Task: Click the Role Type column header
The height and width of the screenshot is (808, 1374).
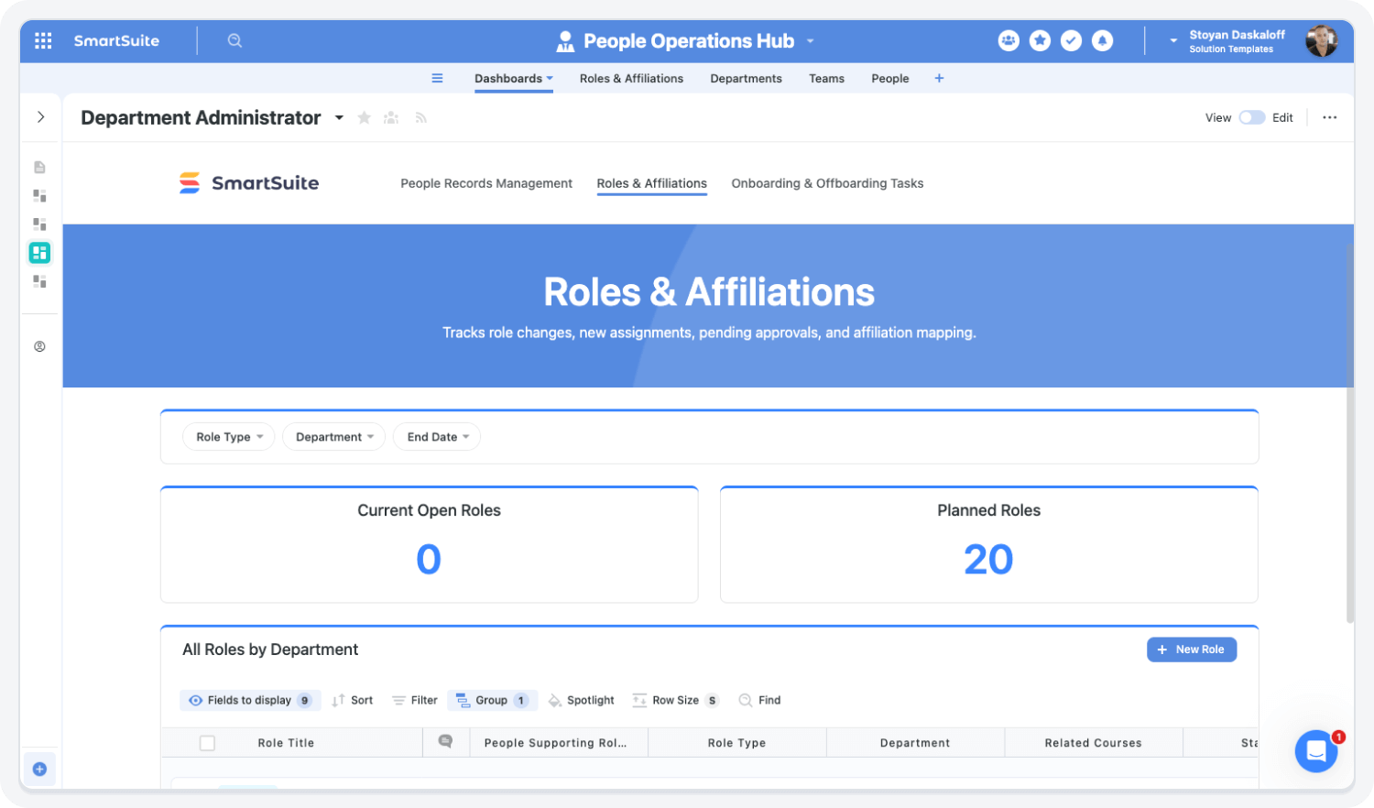Action: click(x=736, y=743)
